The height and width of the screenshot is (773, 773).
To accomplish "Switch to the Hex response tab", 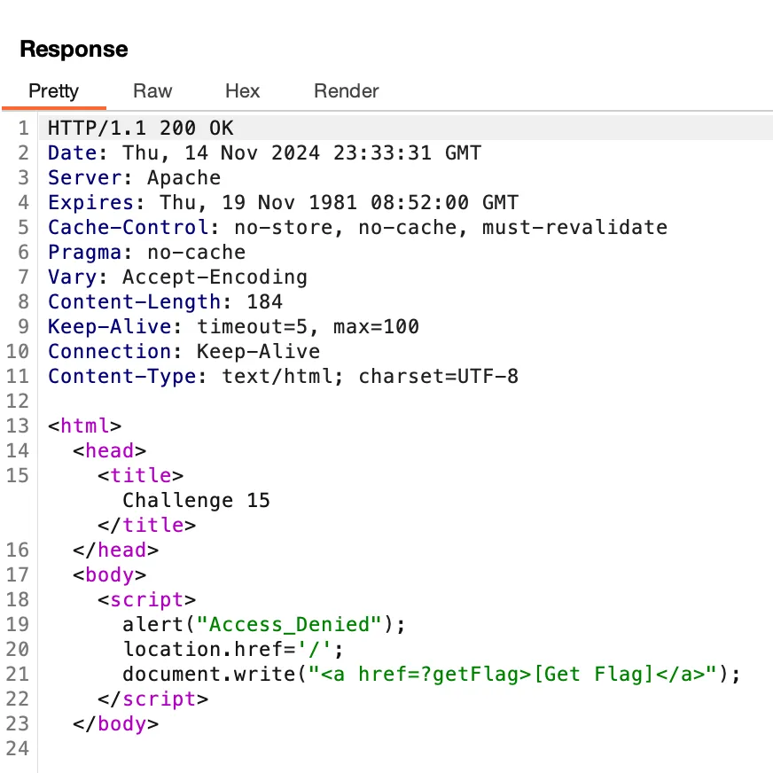I will point(241,91).
